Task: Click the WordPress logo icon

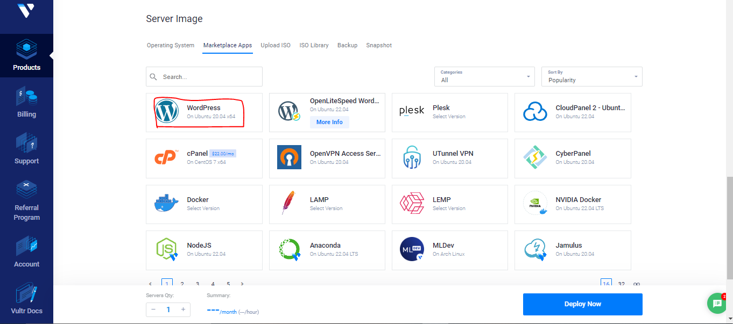Action: pos(167,112)
